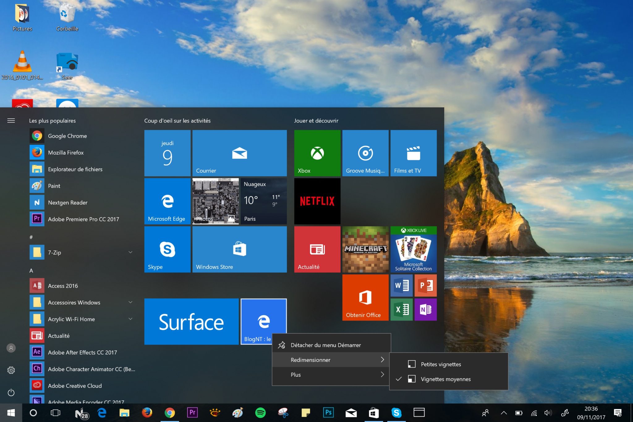Select the Pictures folder on desktop
Viewport: 633px width, 422px height.
tap(22, 17)
